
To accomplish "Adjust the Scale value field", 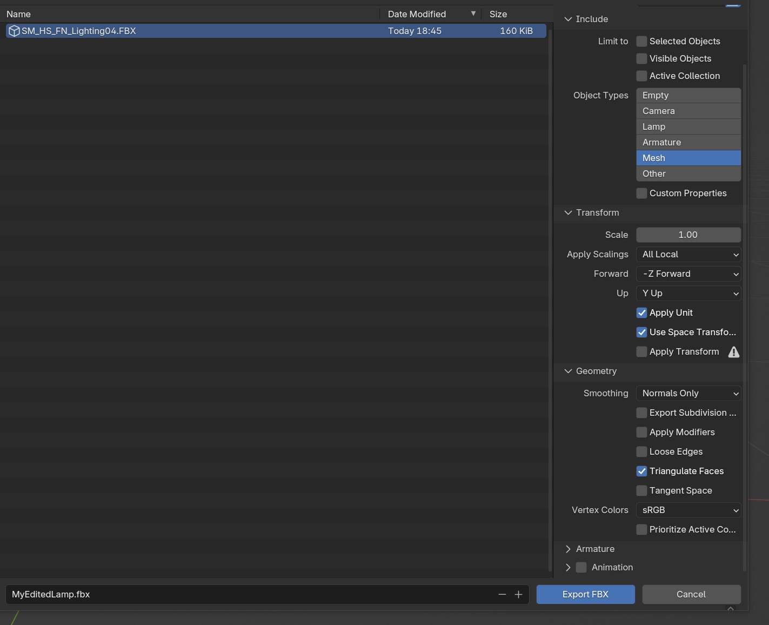I will click(x=688, y=235).
